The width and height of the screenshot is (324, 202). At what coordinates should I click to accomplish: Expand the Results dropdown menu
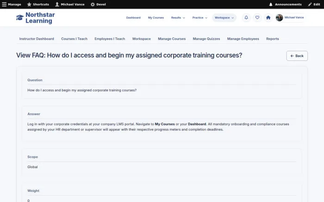(x=178, y=18)
